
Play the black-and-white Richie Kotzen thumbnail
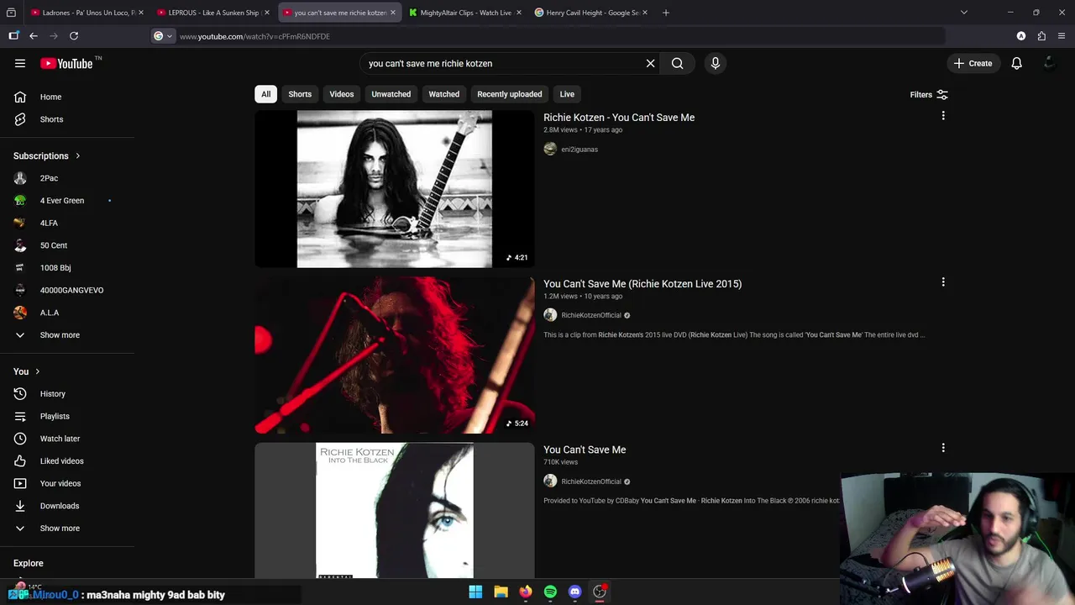click(x=395, y=189)
